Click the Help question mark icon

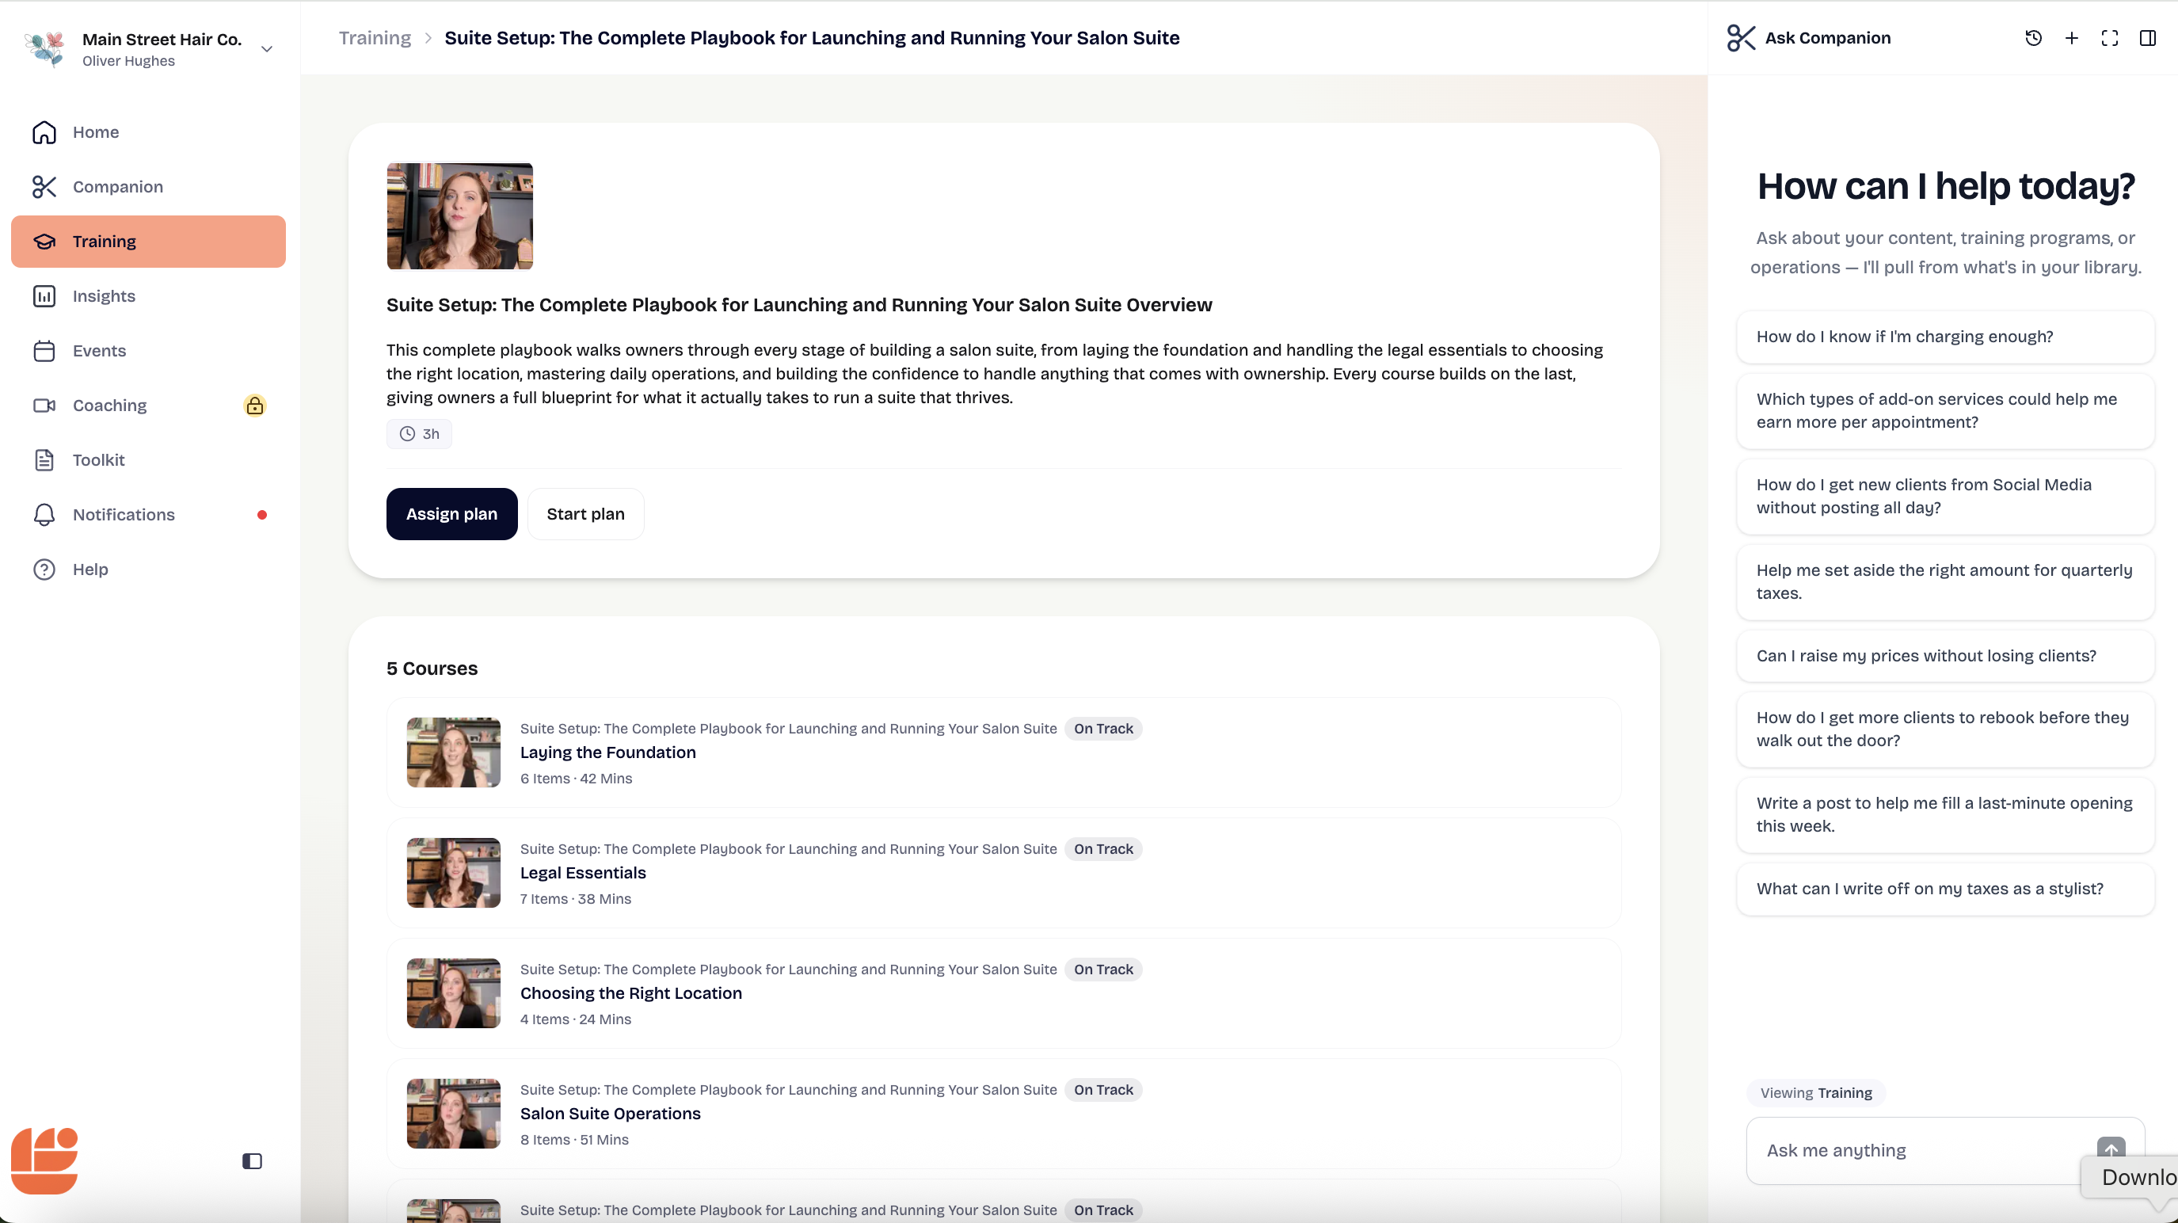(44, 570)
